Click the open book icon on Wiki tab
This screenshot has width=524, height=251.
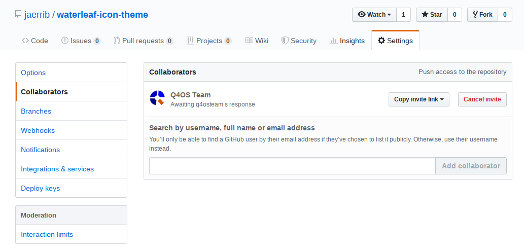[x=249, y=41]
